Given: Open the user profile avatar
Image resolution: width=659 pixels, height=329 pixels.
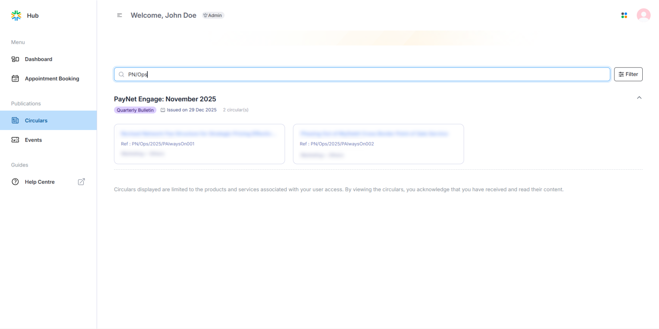Looking at the screenshot, I should tap(643, 15).
